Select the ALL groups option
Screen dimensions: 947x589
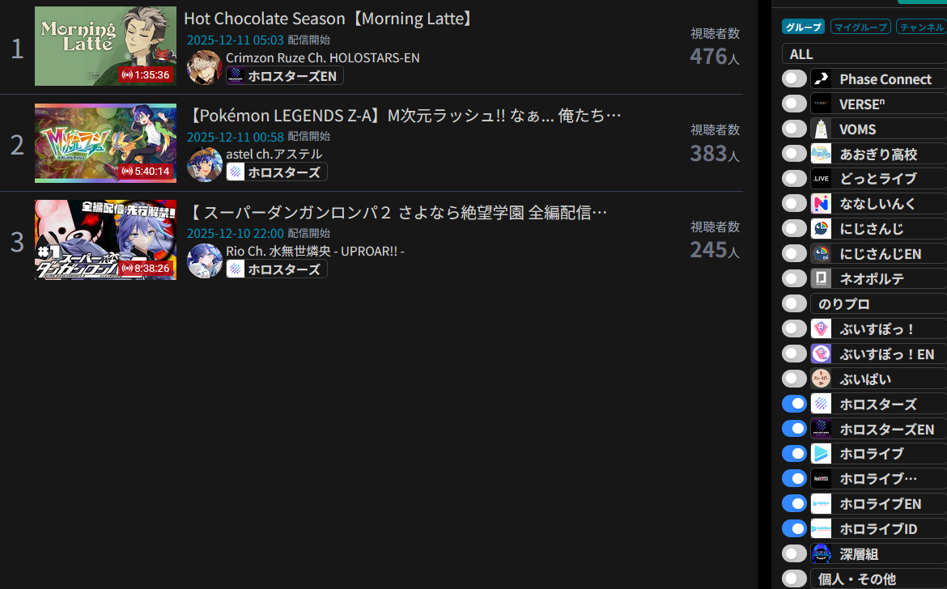point(864,53)
